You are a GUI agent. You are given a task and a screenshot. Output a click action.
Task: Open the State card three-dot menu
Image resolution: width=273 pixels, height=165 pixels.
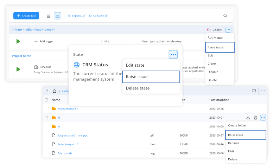(173, 54)
